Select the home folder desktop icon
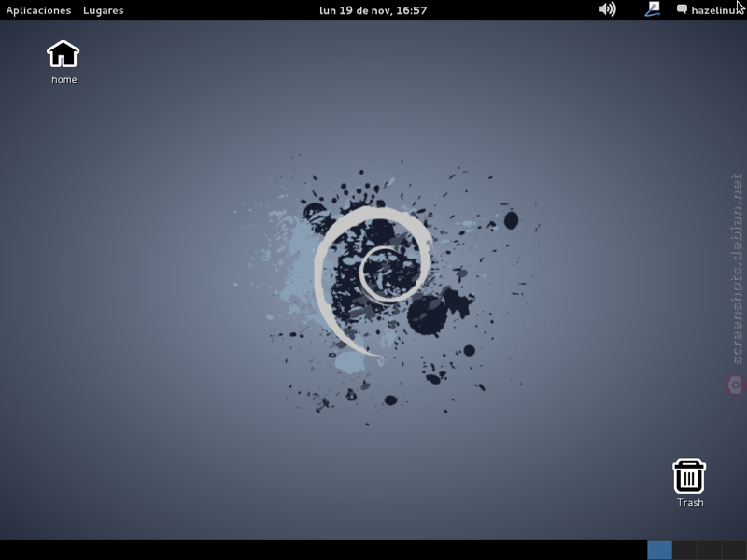Screen dimensions: 747x560 (x=63, y=53)
